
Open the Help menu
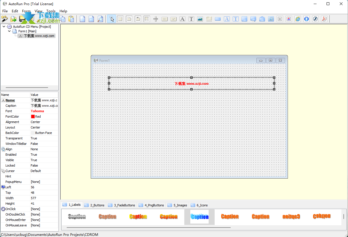point(63,11)
